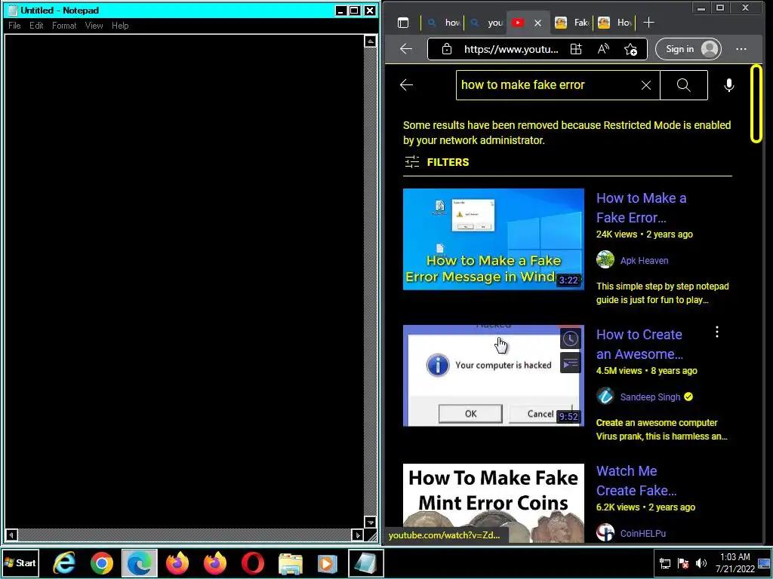View site info via the lock icon

coord(447,49)
